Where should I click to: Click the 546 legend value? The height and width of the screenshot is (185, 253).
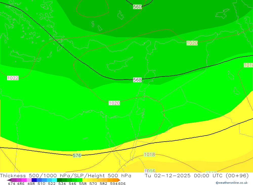tap(72, 184)
